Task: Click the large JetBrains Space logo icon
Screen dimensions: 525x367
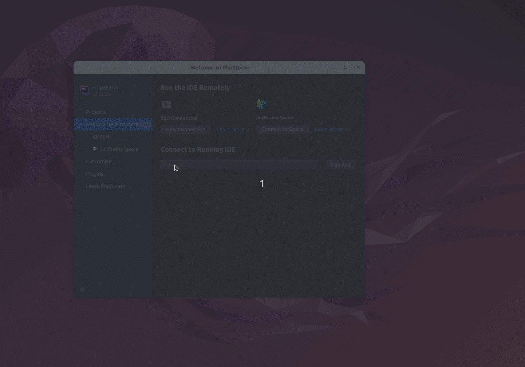Action: click(x=262, y=104)
